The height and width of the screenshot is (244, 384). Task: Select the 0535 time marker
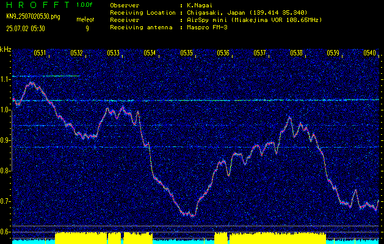pos(186,52)
